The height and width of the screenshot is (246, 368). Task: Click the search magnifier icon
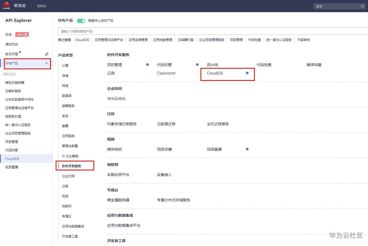point(362,6)
